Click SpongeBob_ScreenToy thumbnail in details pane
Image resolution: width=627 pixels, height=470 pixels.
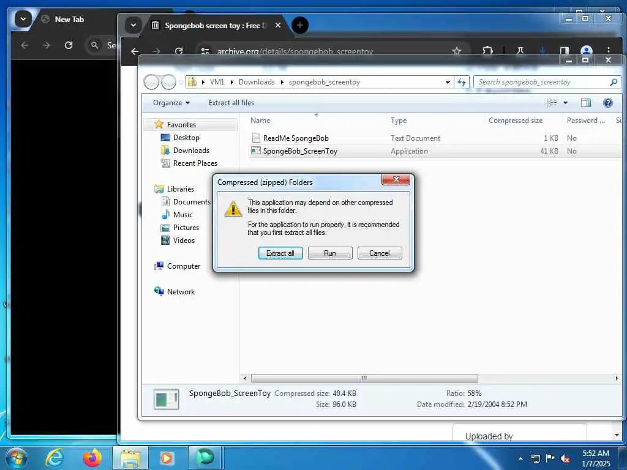[x=167, y=399]
